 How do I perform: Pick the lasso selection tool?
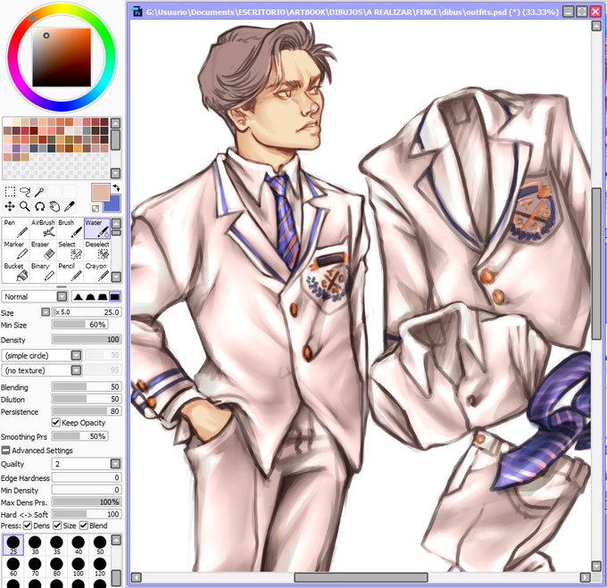25,192
